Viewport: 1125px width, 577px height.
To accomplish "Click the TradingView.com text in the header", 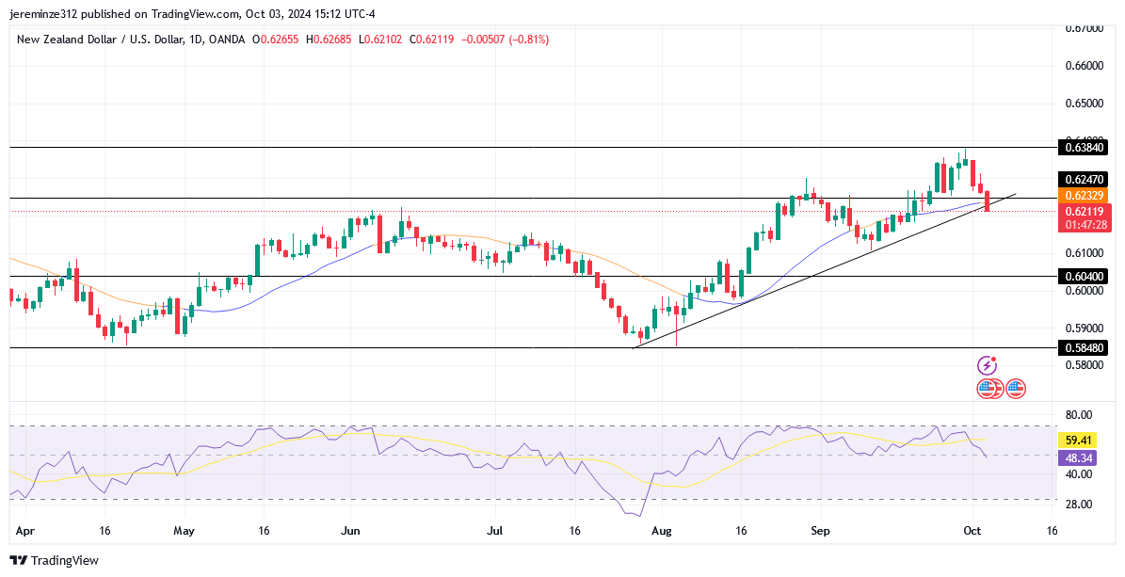I will pos(194,14).
